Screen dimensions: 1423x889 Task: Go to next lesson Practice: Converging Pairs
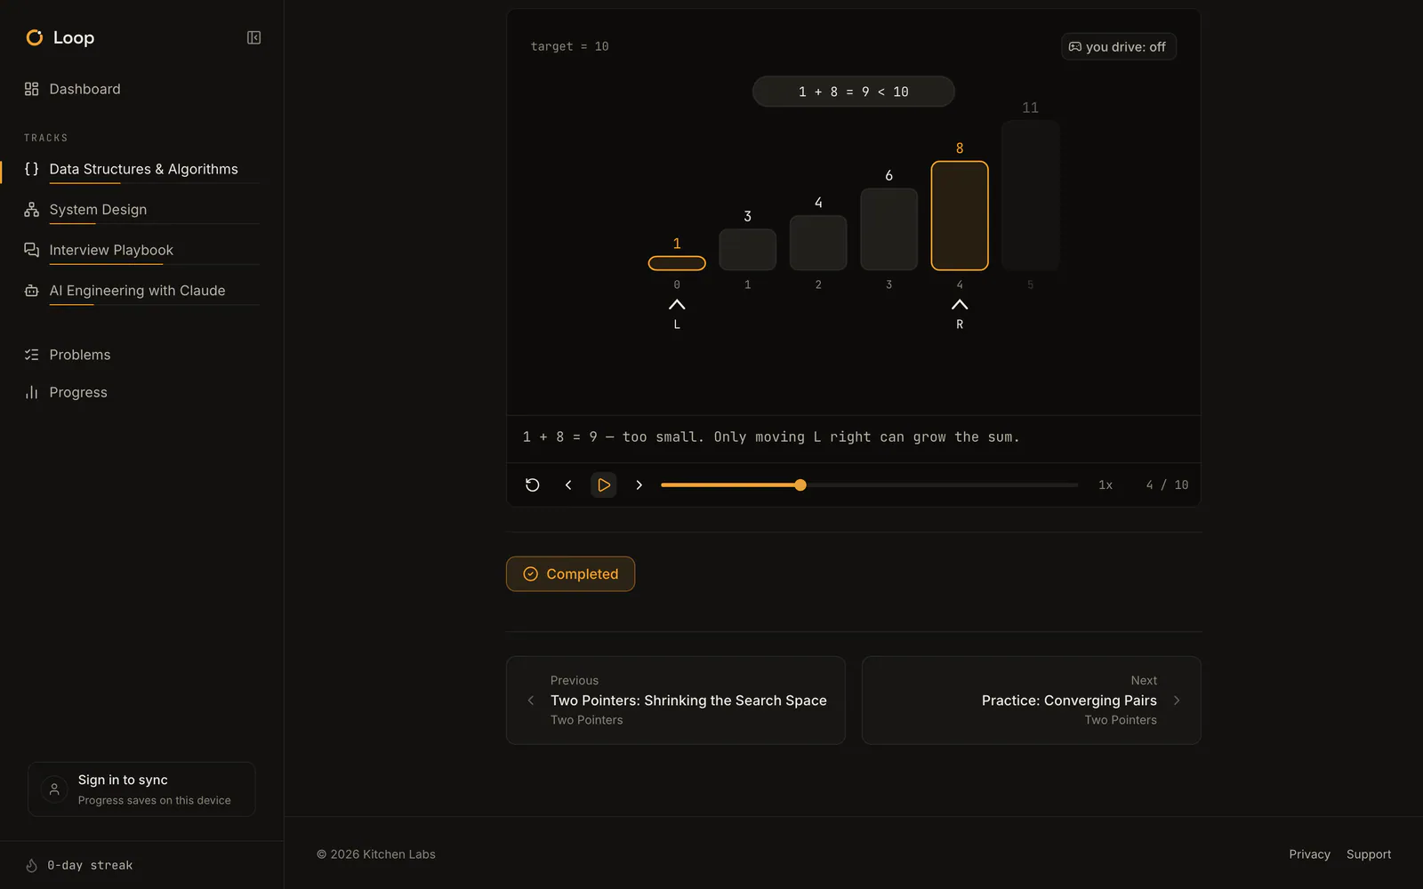point(1032,701)
